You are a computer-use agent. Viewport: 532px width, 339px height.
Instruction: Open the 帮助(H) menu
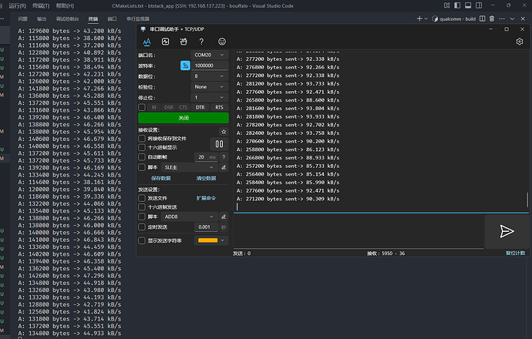pyautogui.click(x=65, y=5)
